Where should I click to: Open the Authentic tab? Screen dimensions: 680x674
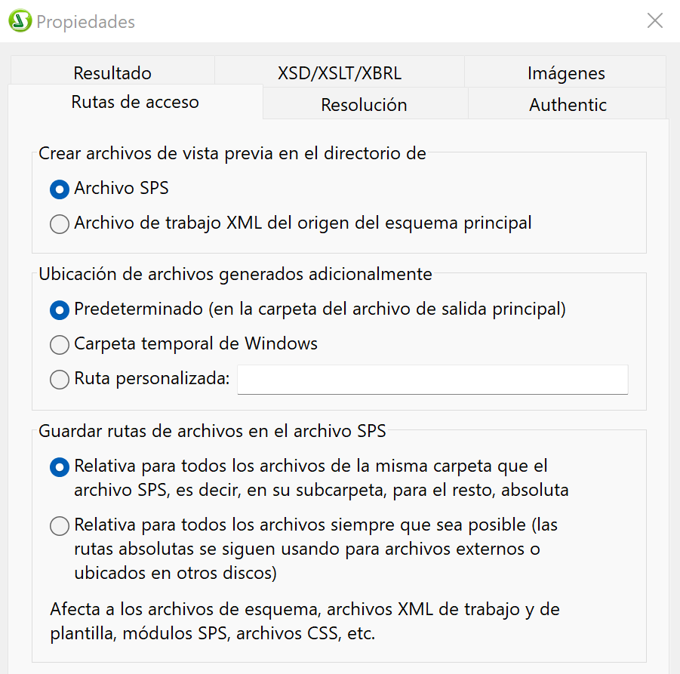coord(568,105)
